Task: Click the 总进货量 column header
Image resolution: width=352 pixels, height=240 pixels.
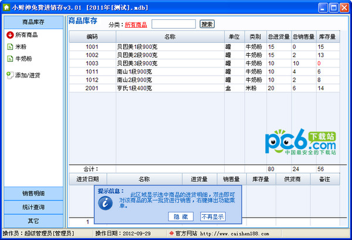Action: click(279, 36)
